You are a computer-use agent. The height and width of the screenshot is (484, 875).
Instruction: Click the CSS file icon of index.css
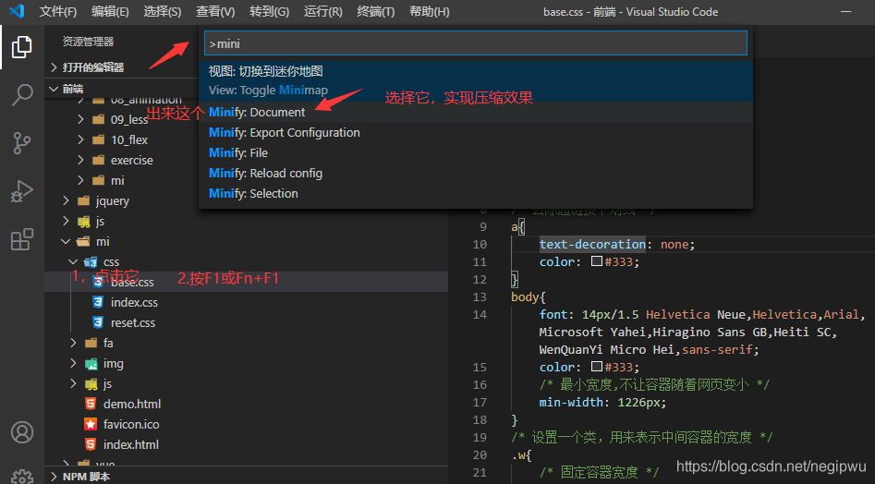pyautogui.click(x=98, y=302)
